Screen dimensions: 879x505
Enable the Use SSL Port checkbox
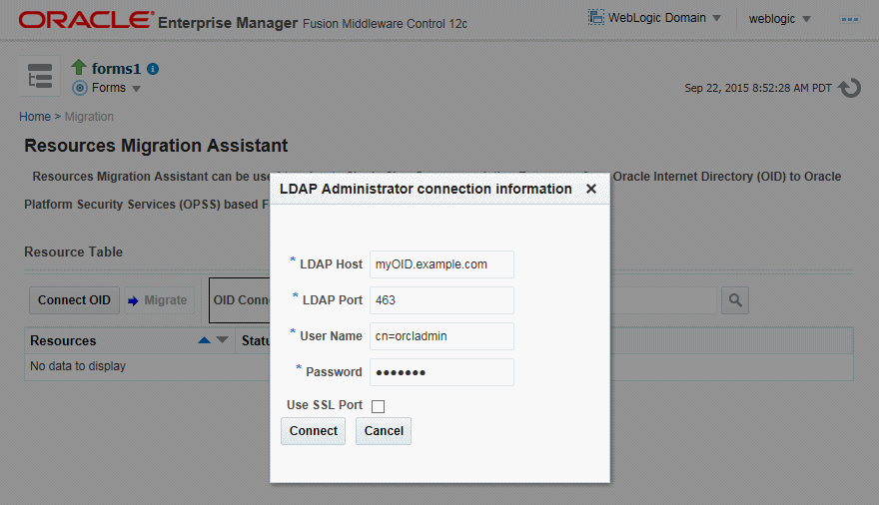pos(378,406)
